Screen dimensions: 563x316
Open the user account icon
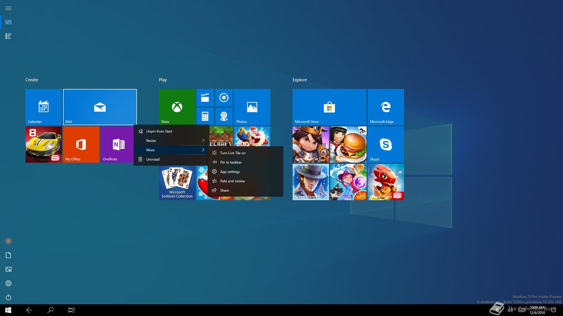(x=9, y=241)
